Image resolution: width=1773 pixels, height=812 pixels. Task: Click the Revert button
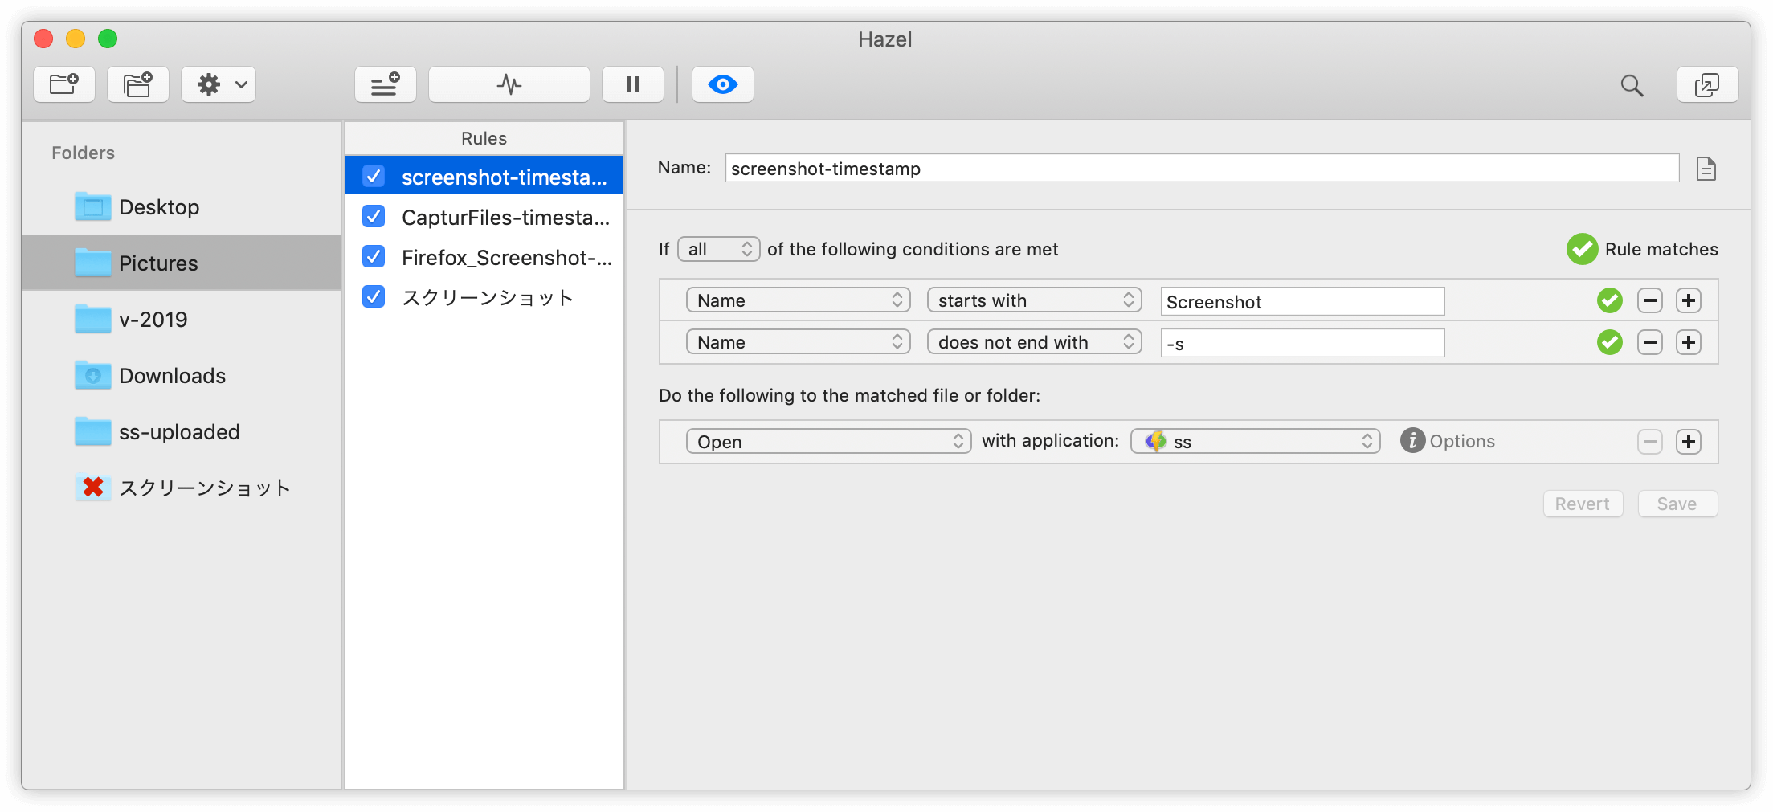pyautogui.click(x=1583, y=504)
